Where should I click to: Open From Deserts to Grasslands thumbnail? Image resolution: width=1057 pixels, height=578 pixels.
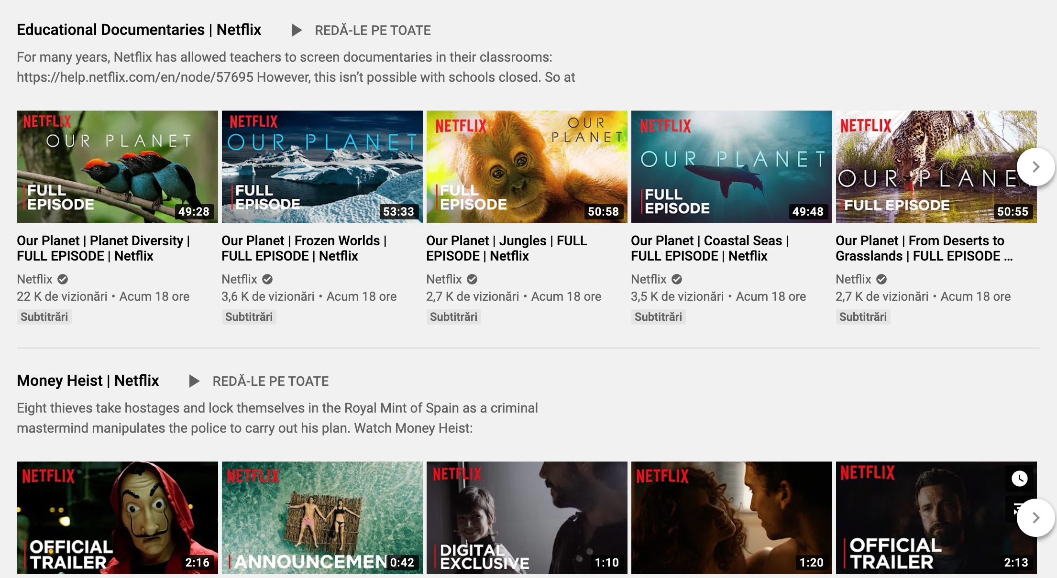[936, 167]
